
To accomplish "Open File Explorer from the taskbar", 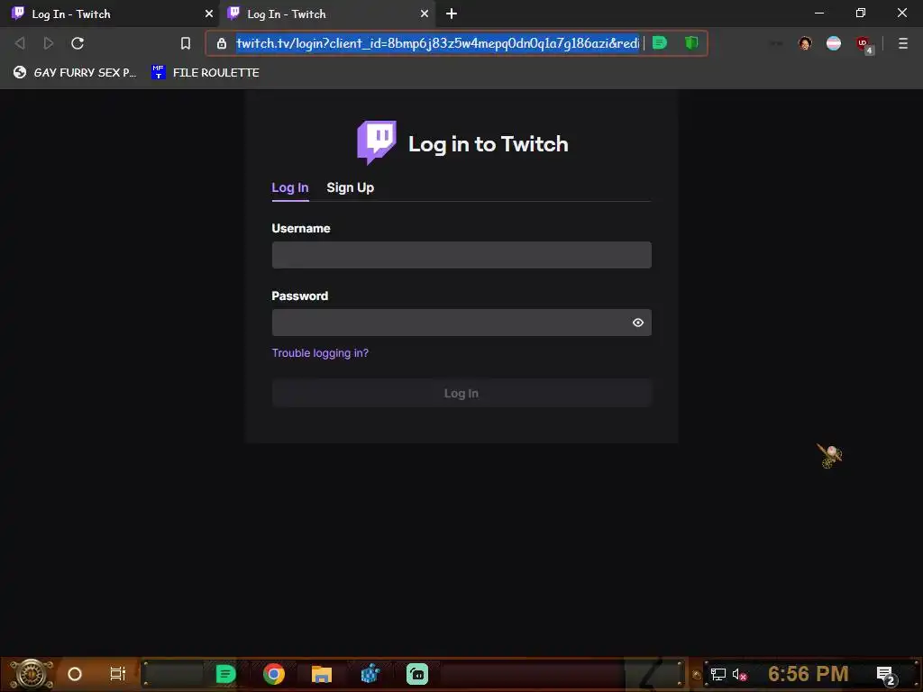I will click(x=322, y=674).
